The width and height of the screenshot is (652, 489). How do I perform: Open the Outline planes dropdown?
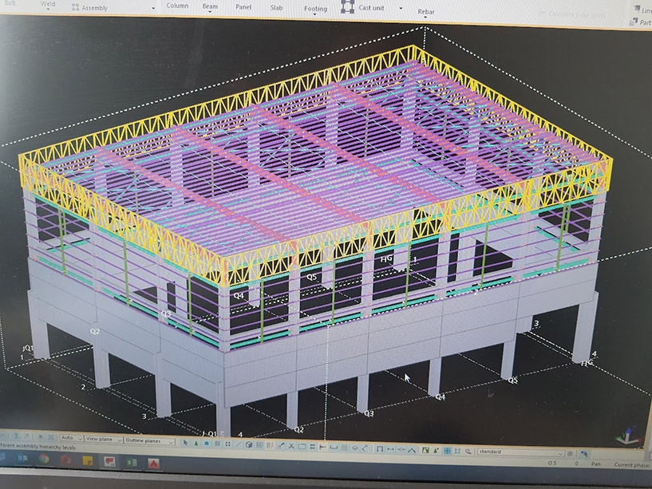[149, 440]
